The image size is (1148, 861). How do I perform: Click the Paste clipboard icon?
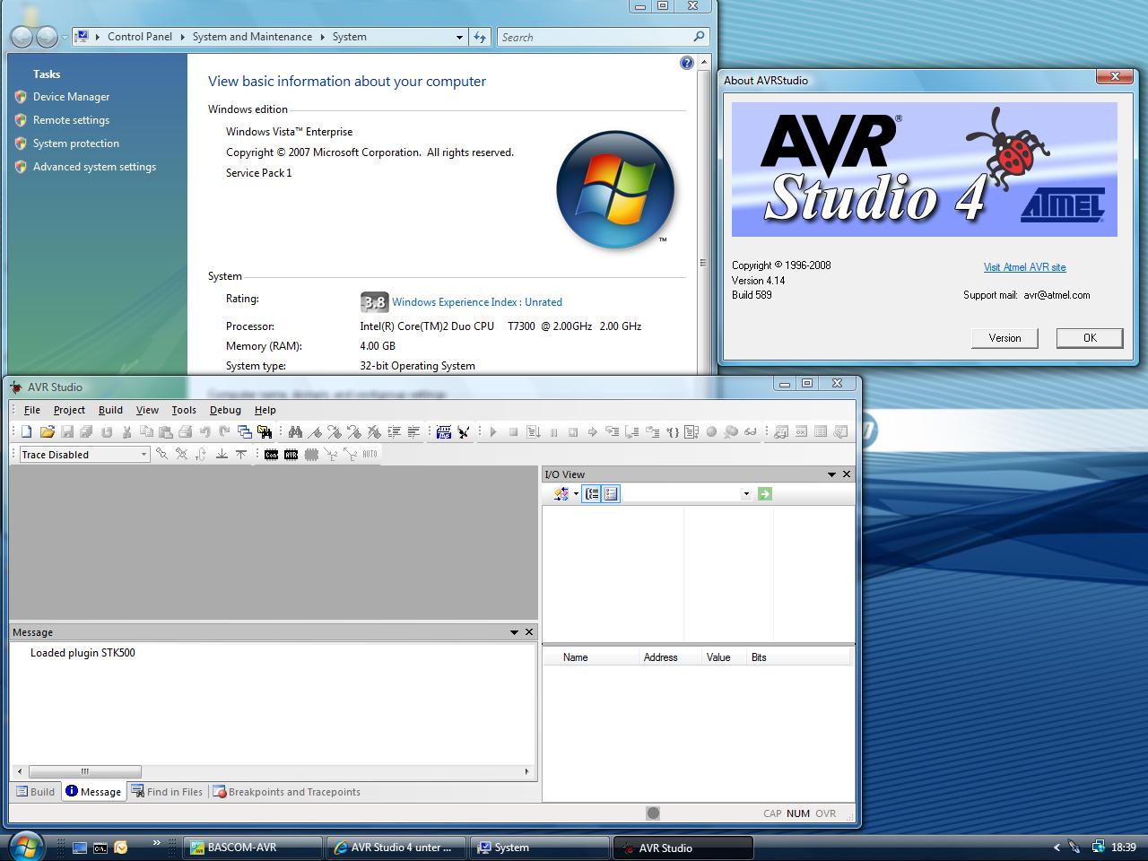coord(166,432)
